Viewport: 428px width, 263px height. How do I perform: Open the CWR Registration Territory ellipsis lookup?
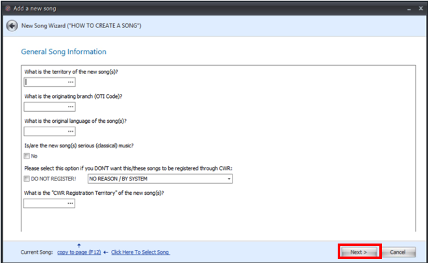coord(70,203)
